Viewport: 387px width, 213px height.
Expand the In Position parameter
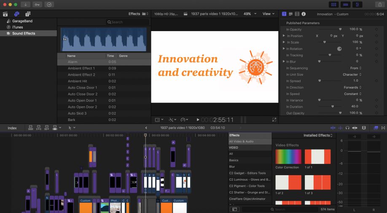pos(284,36)
